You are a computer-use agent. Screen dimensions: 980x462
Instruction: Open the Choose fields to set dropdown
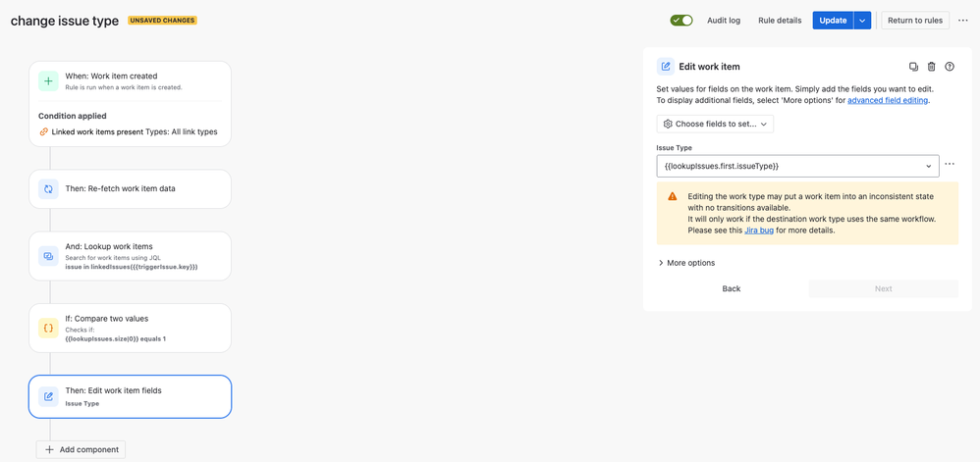pos(715,124)
